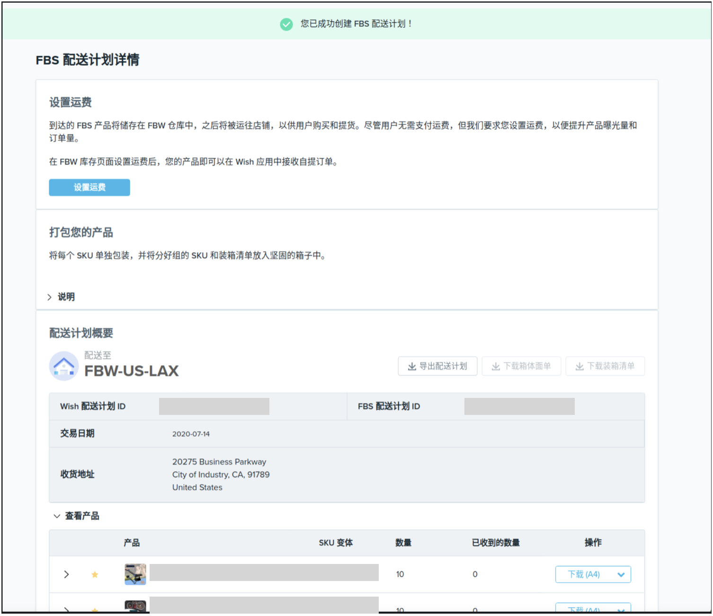
Task: Click the warehouse house icon beside FBW-US-LAX
Action: [64, 366]
